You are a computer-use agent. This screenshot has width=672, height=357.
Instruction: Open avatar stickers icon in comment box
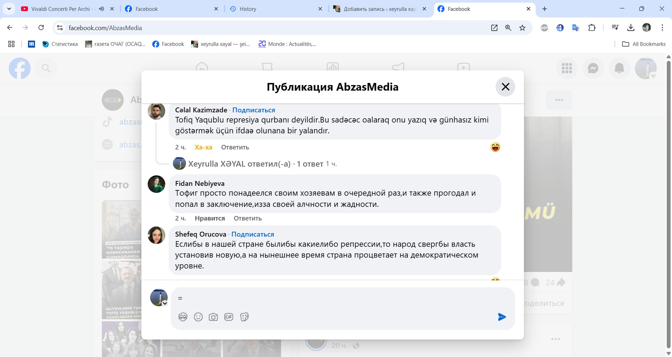pyautogui.click(x=183, y=317)
